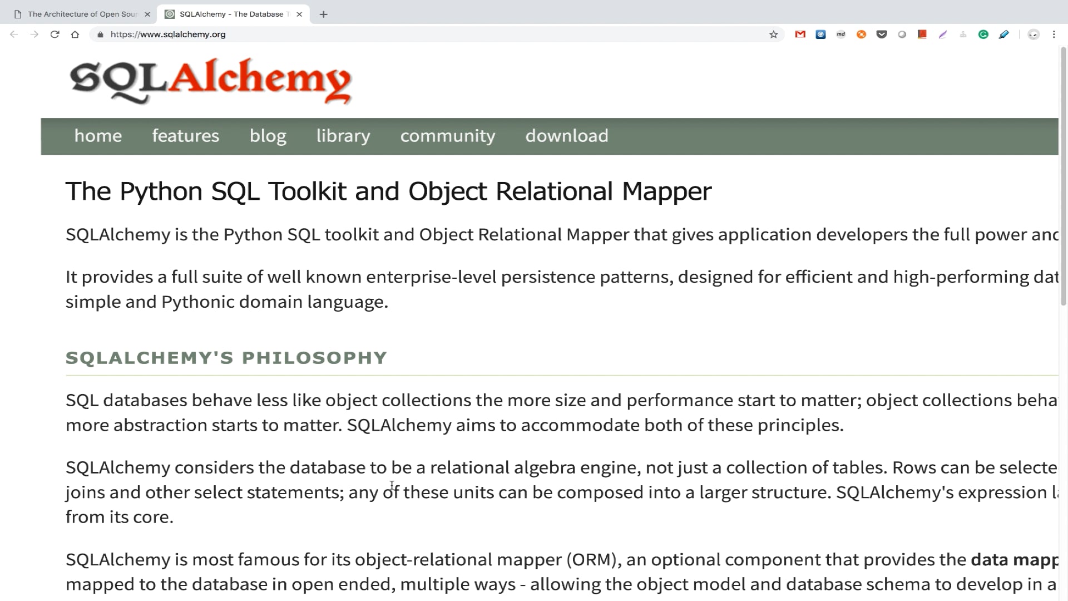Open the Chrome profile avatar menu
The height and width of the screenshot is (601, 1068).
tap(1033, 35)
